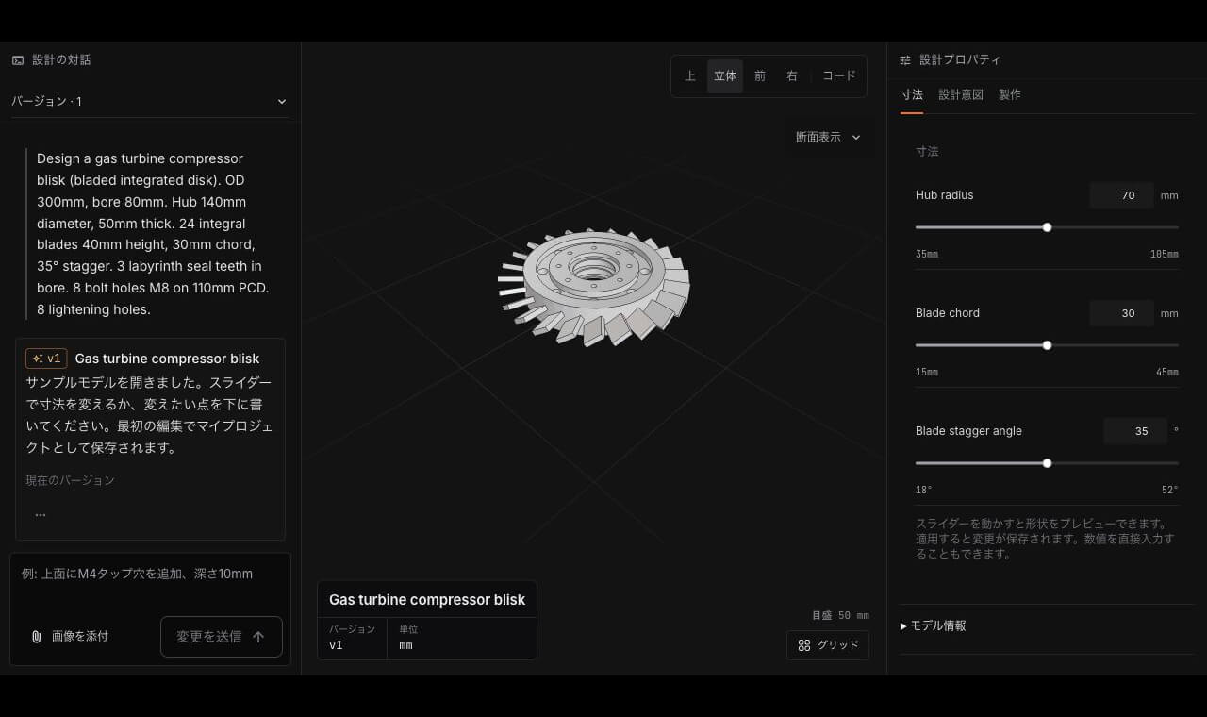
Task: Switch to the 立体 isometric view
Action: (725, 76)
